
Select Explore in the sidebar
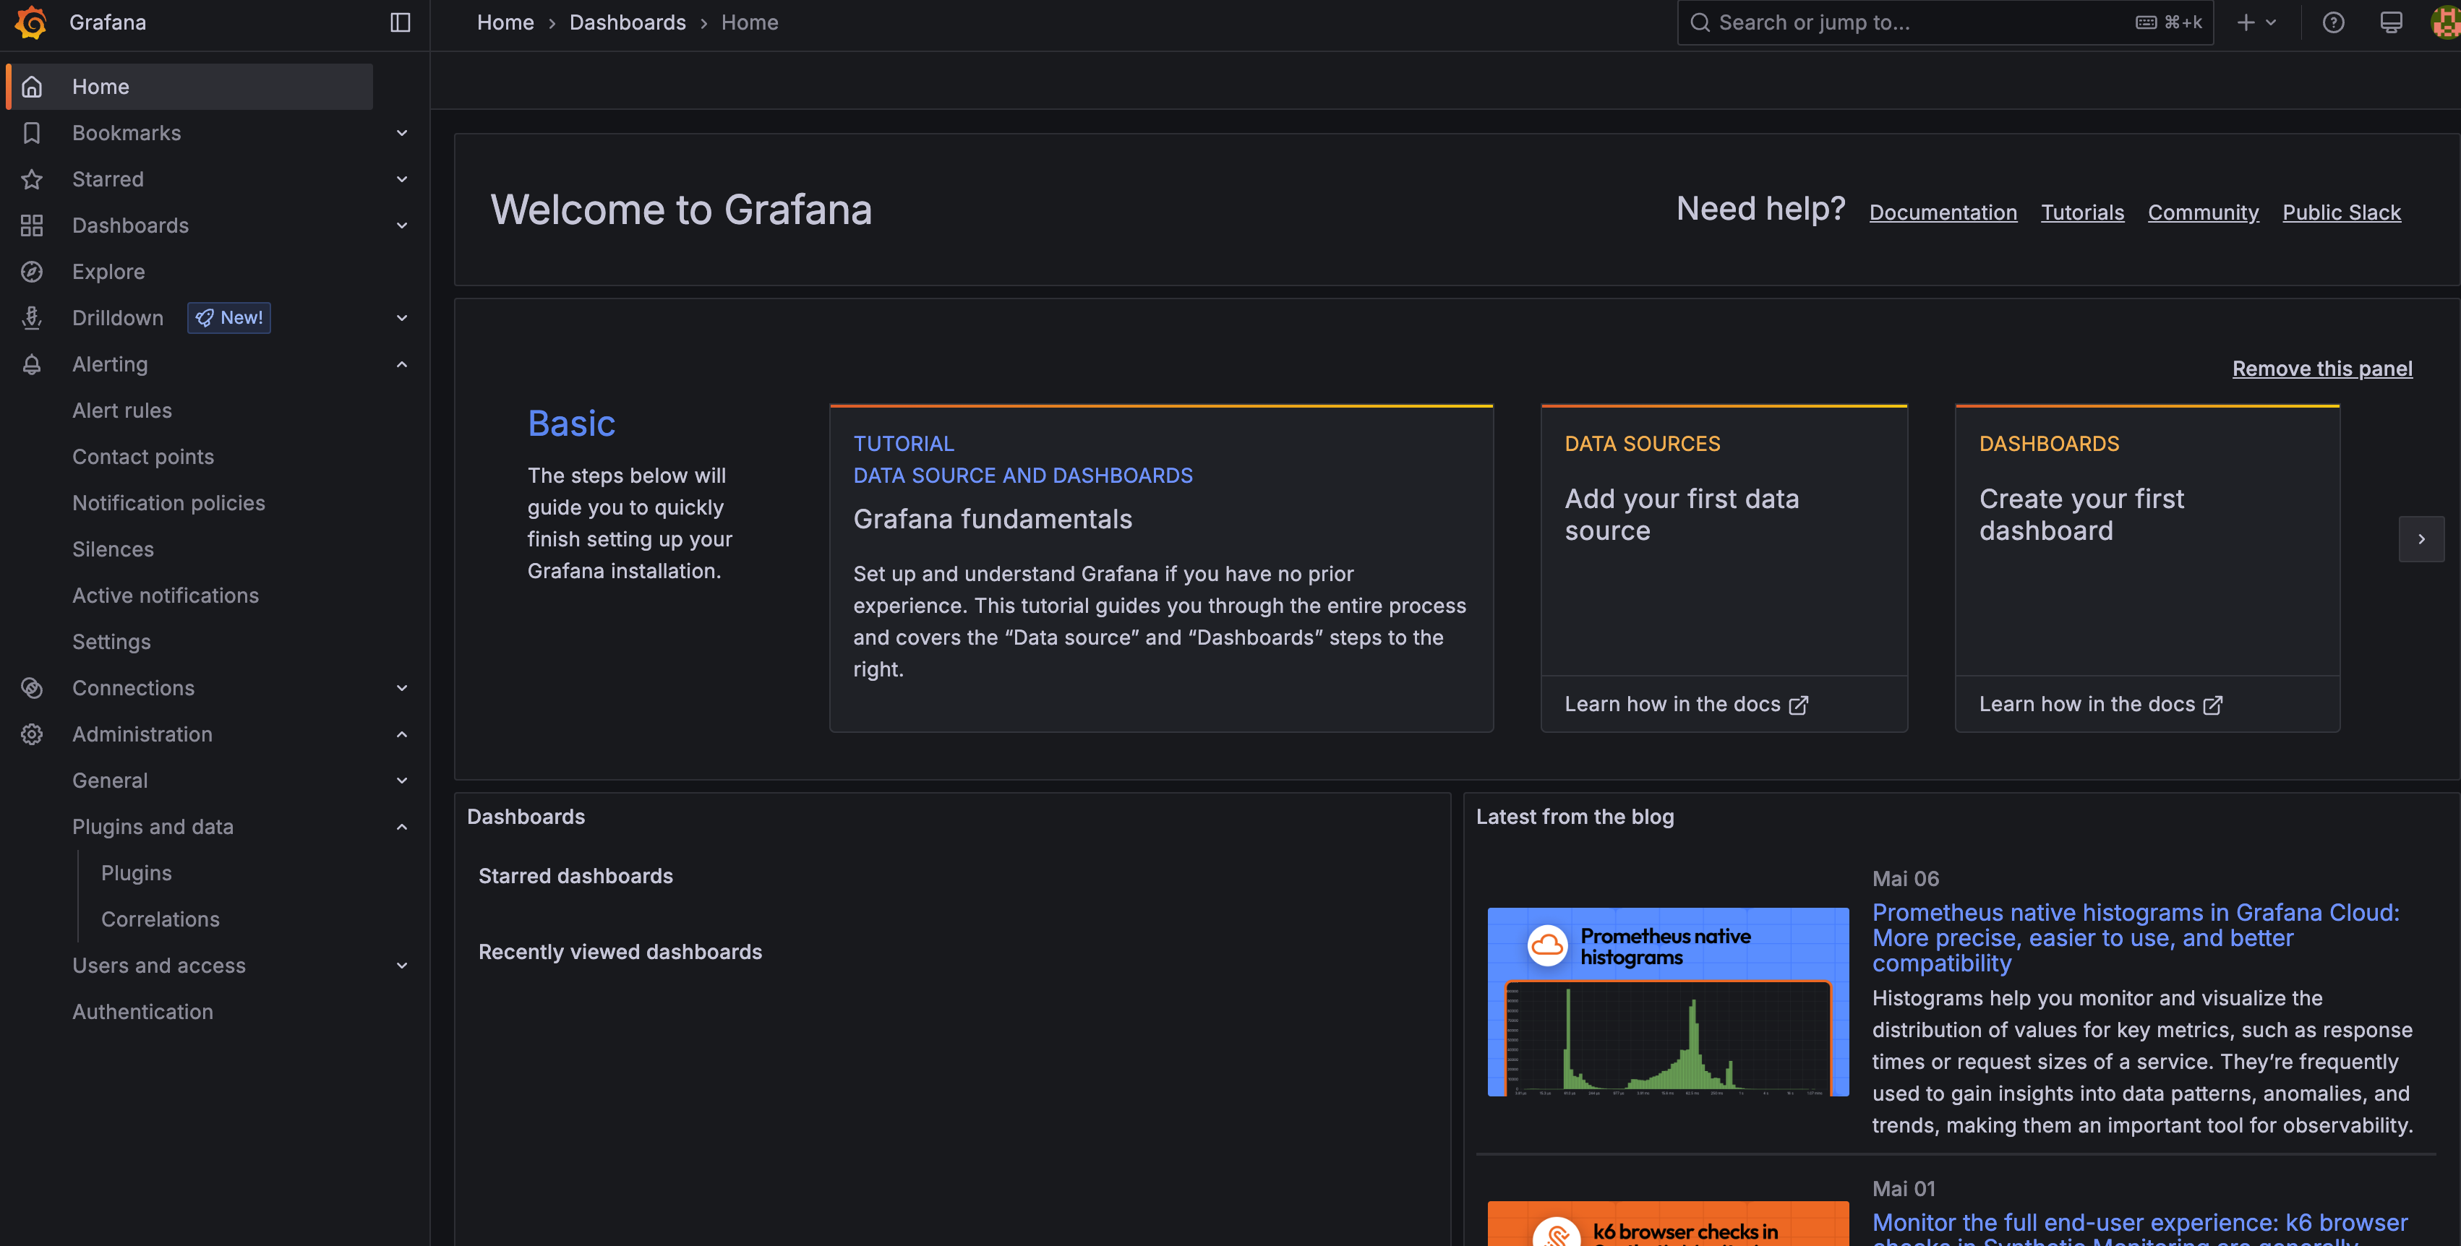109,272
